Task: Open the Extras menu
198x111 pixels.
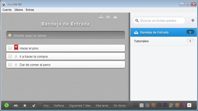Action: [x=30, y=10]
